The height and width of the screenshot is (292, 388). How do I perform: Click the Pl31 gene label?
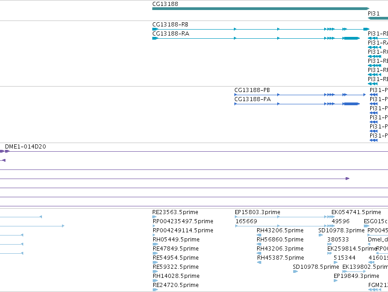click(374, 14)
